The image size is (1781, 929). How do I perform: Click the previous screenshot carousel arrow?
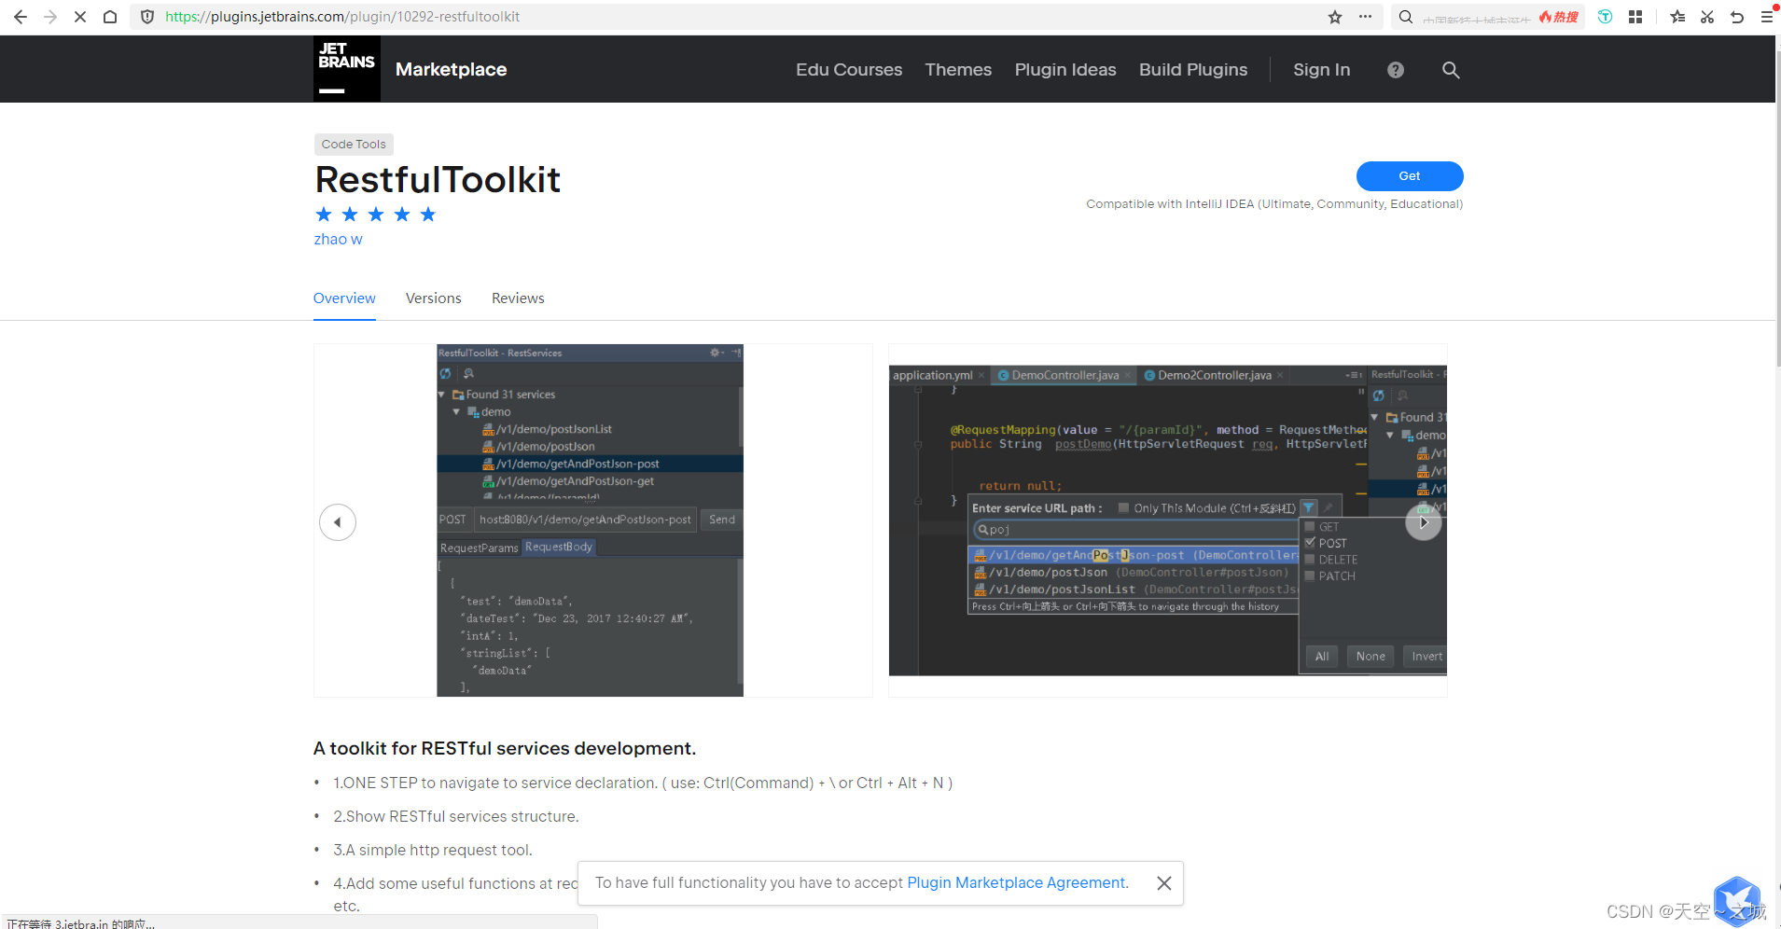pyautogui.click(x=337, y=521)
